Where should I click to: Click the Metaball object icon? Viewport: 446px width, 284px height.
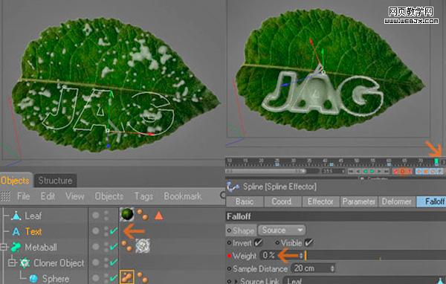[16, 247]
